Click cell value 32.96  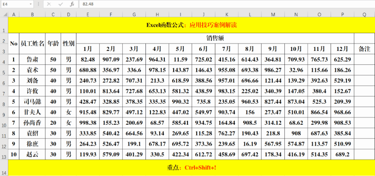click(296, 70)
